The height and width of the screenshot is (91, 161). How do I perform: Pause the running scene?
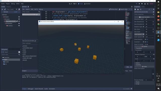pos(139,4)
